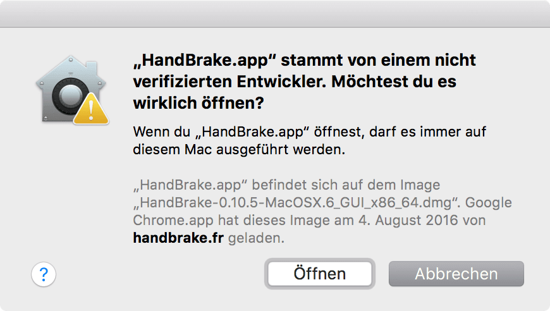The width and height of the screenshot is (550, 311).
Task: Click the date 4. August 2016
Action: (408, 220)
